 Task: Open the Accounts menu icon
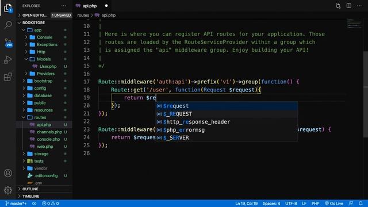tap(7, 173)
